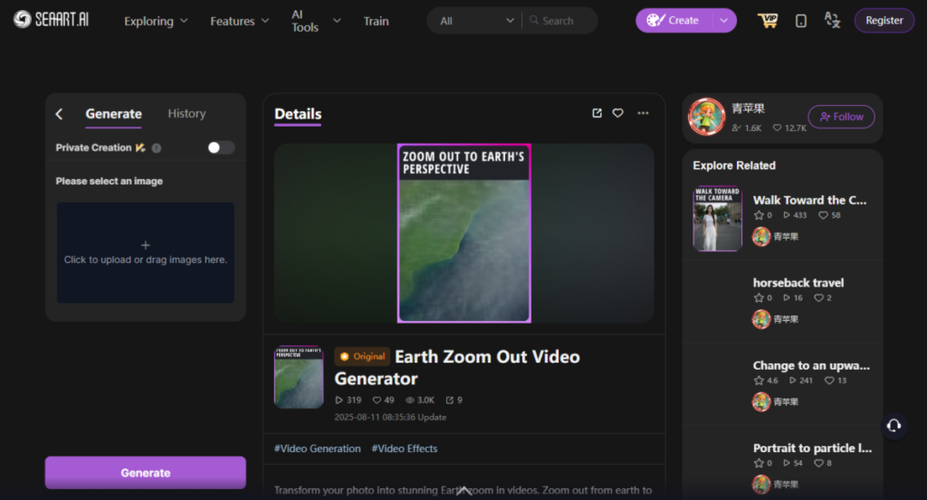The height and width of the screenshot is (500, 927).
Task: Open the Train menu item
Action: click(376, 21)
